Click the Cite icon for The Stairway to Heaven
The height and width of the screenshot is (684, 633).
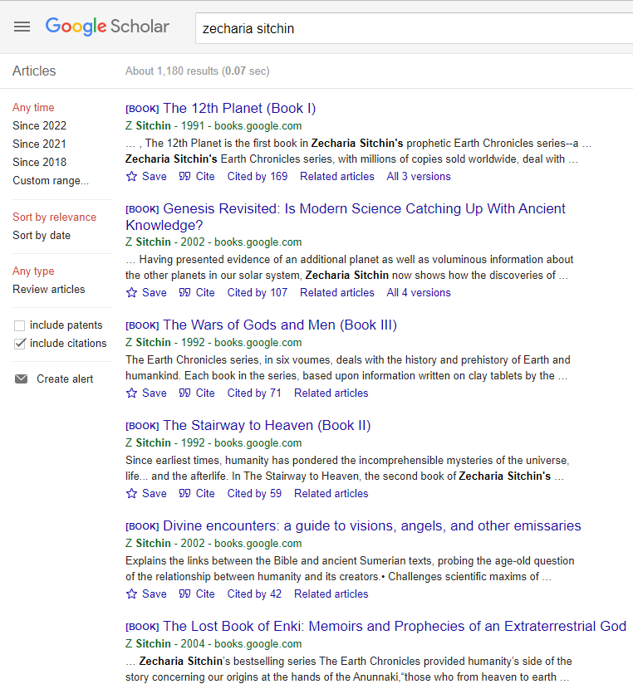click(184, 493)
